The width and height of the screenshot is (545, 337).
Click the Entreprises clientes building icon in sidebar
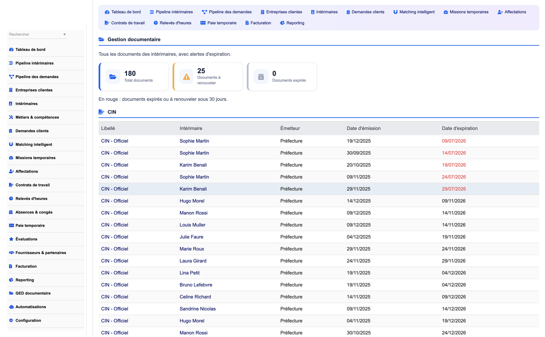click(11, 90)
